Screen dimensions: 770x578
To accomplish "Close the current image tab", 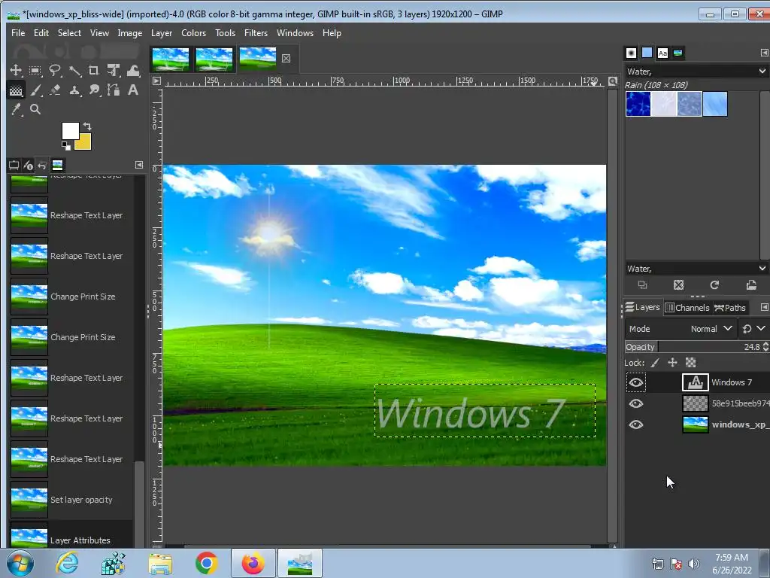I will pos(286,59).
